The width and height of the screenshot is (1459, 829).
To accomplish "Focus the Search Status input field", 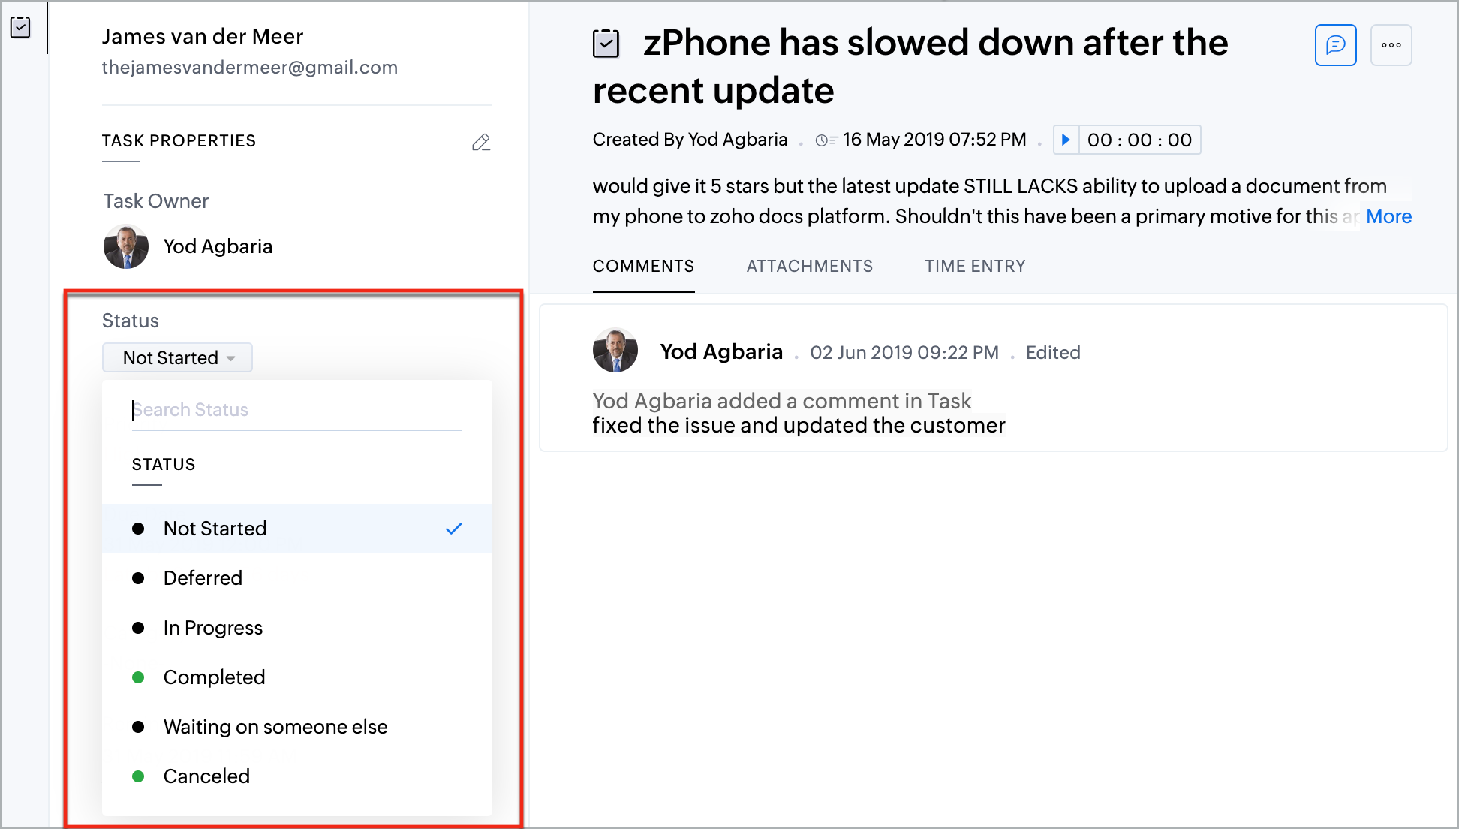I will [x=297, y=410].
